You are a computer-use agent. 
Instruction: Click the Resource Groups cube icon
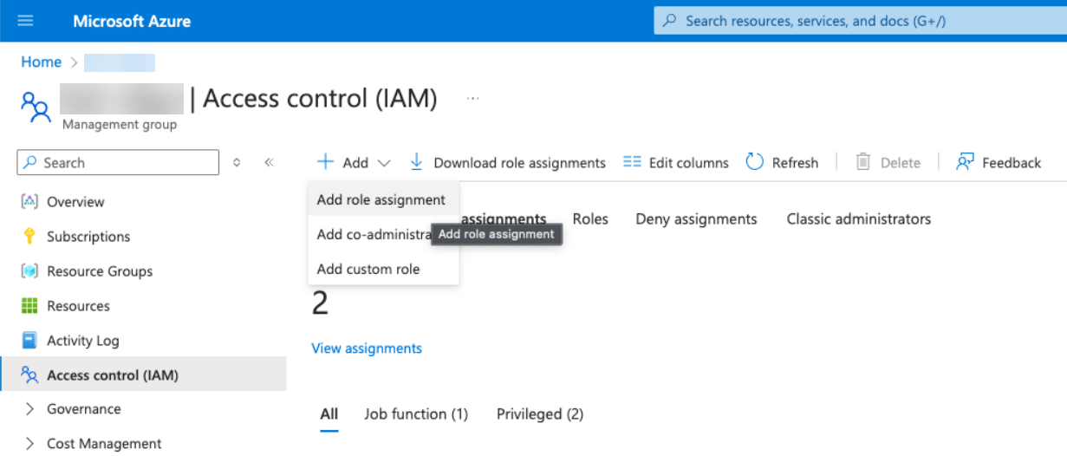click(x=29, y=271)
